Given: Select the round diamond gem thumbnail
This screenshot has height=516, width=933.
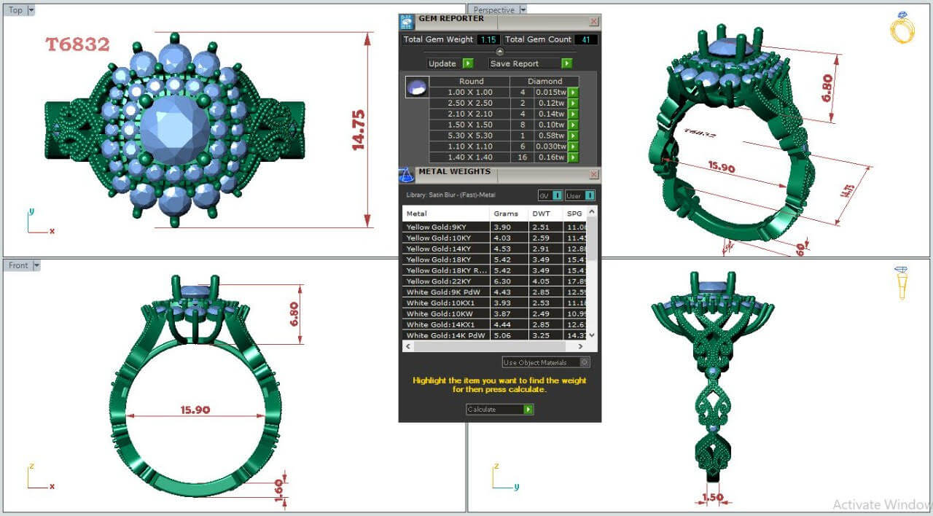Looking at the screenshot, I should click(416, 87).
